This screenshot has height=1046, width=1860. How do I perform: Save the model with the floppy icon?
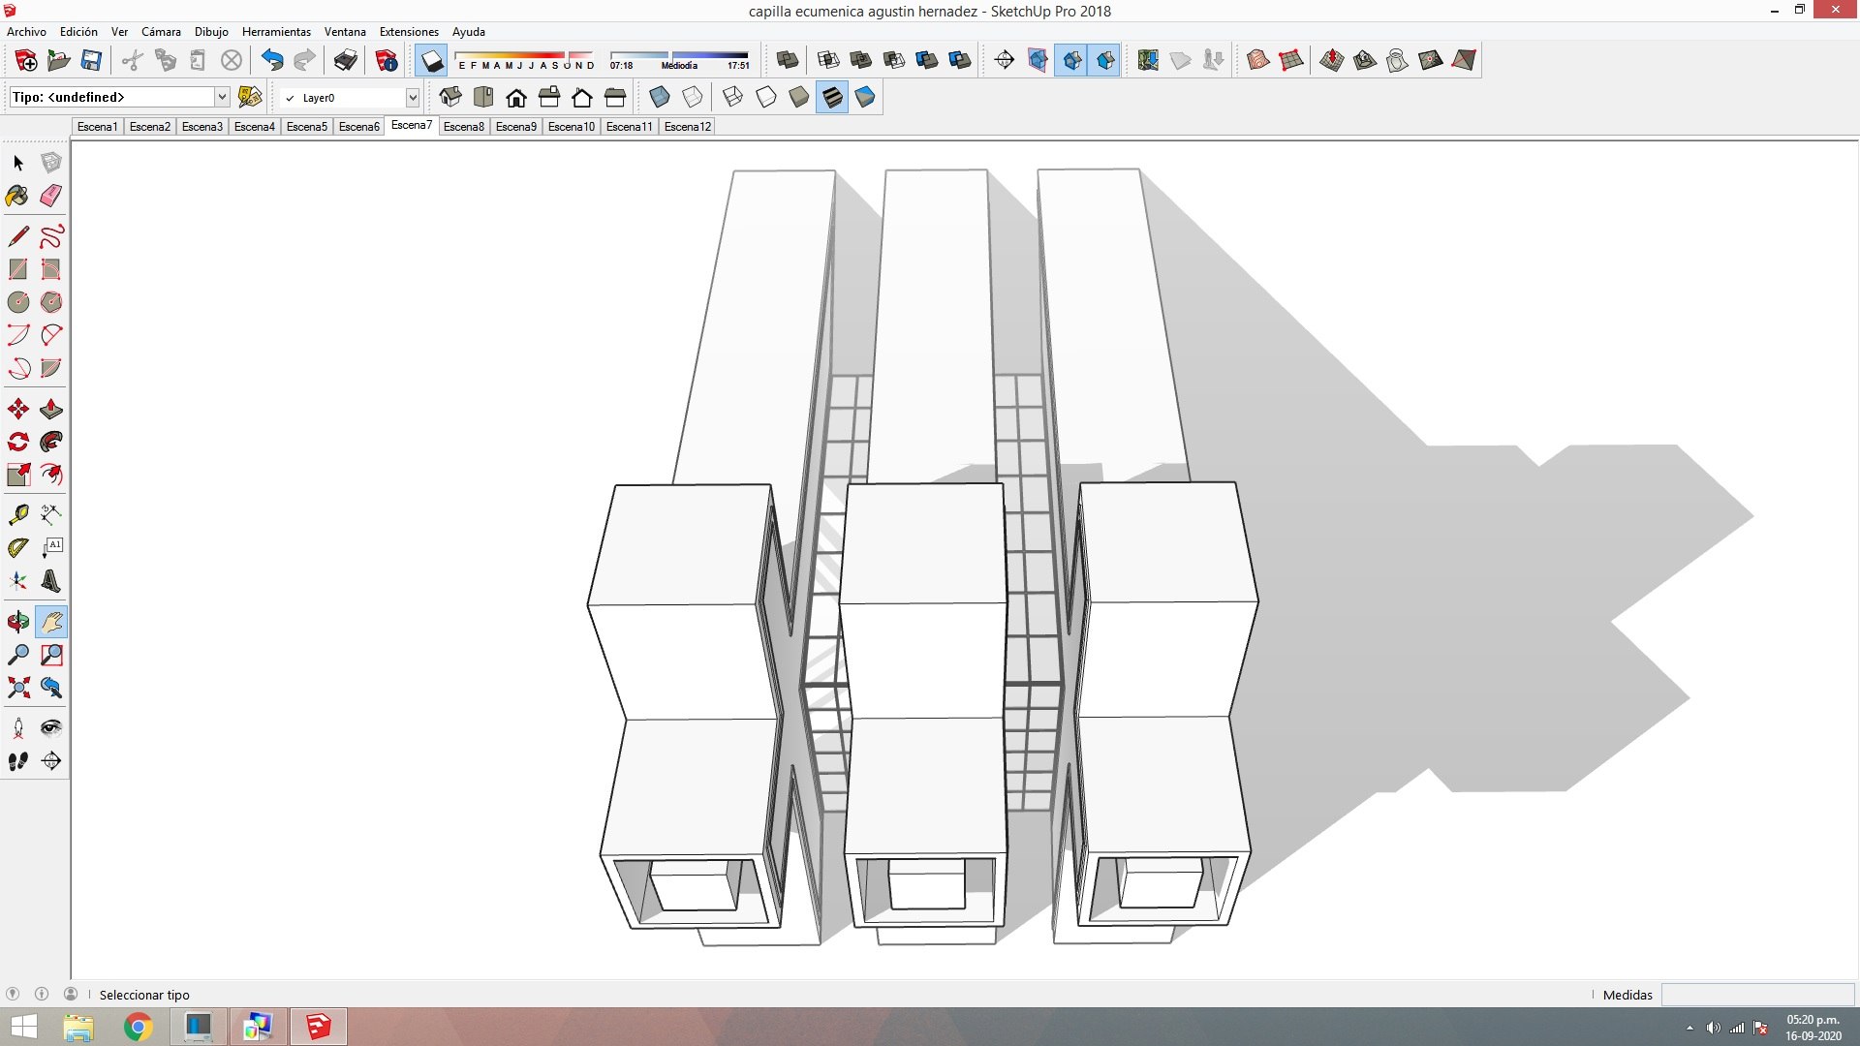(91, 60)
